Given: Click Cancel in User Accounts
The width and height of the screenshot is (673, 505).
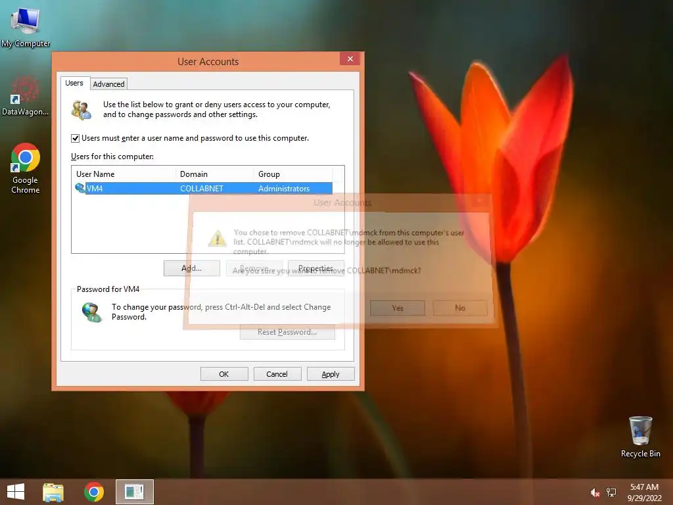Looking at the screenshot, I should point(277,374).
